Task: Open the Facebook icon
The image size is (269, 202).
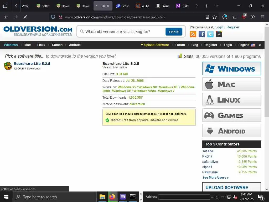Action: [x=201, y=34]
